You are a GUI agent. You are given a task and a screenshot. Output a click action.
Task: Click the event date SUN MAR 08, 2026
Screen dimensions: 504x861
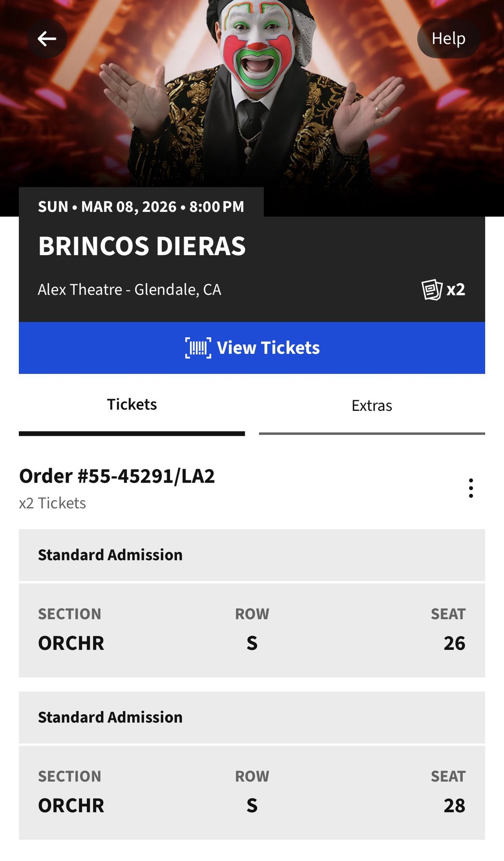141,207
